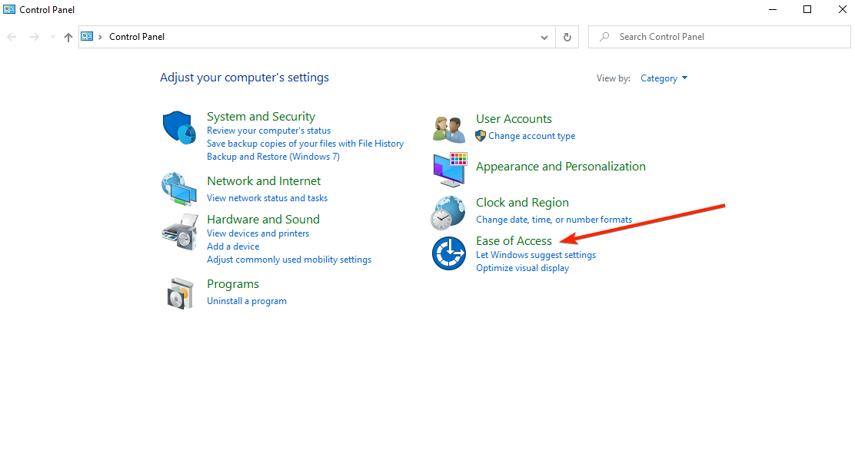Click the Appearance and Personalization monitor icon

[x=449, y=170]
